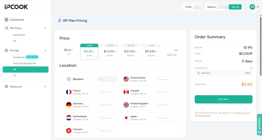262x140 pixels.
Task: Open ISP under My Proxy
Action: [14, 41]
